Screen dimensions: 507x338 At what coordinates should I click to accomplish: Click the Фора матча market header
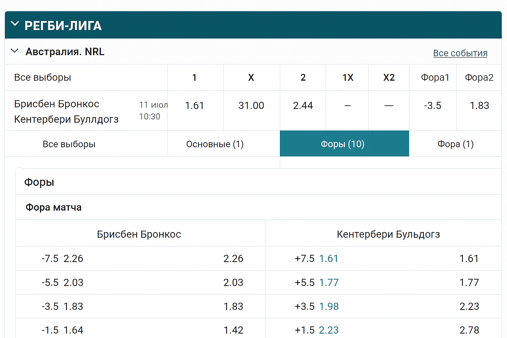(x=53, y=207)
